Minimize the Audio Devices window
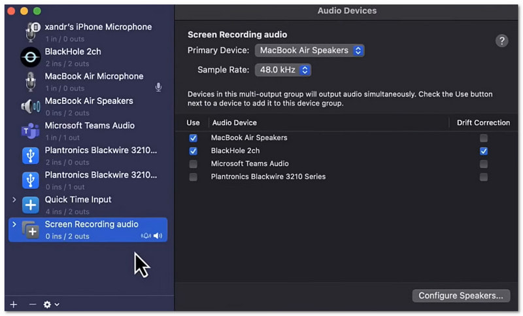Image resolution: width=523 pixels, height=316 pixels. click(x=24, y=11)
